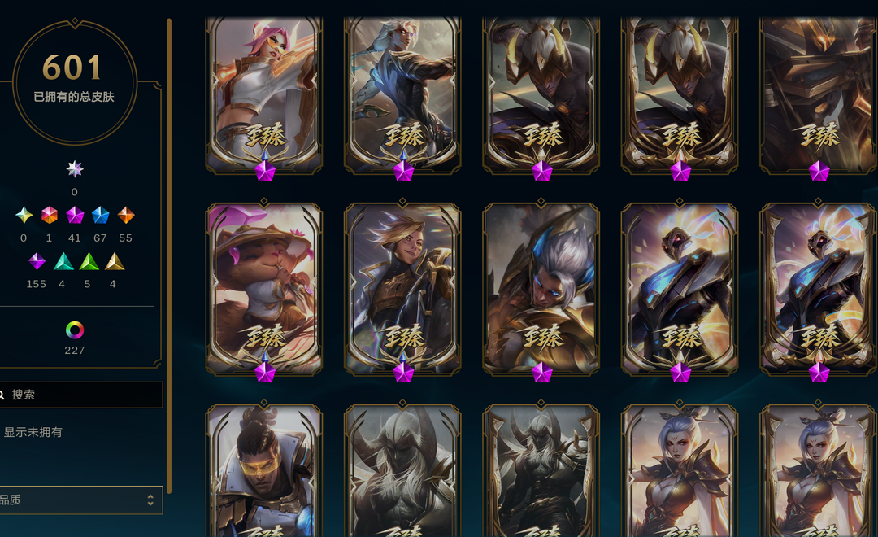Select the pink-haired champion skin card
Screen dimensions: 878x537
tap(263, 95)
